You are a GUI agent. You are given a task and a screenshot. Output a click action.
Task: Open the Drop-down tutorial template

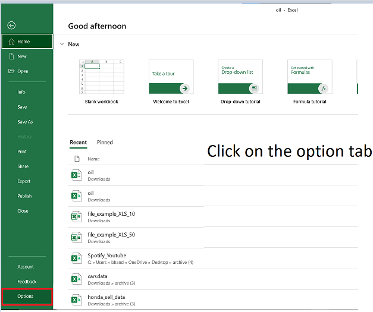click(240, 77)
